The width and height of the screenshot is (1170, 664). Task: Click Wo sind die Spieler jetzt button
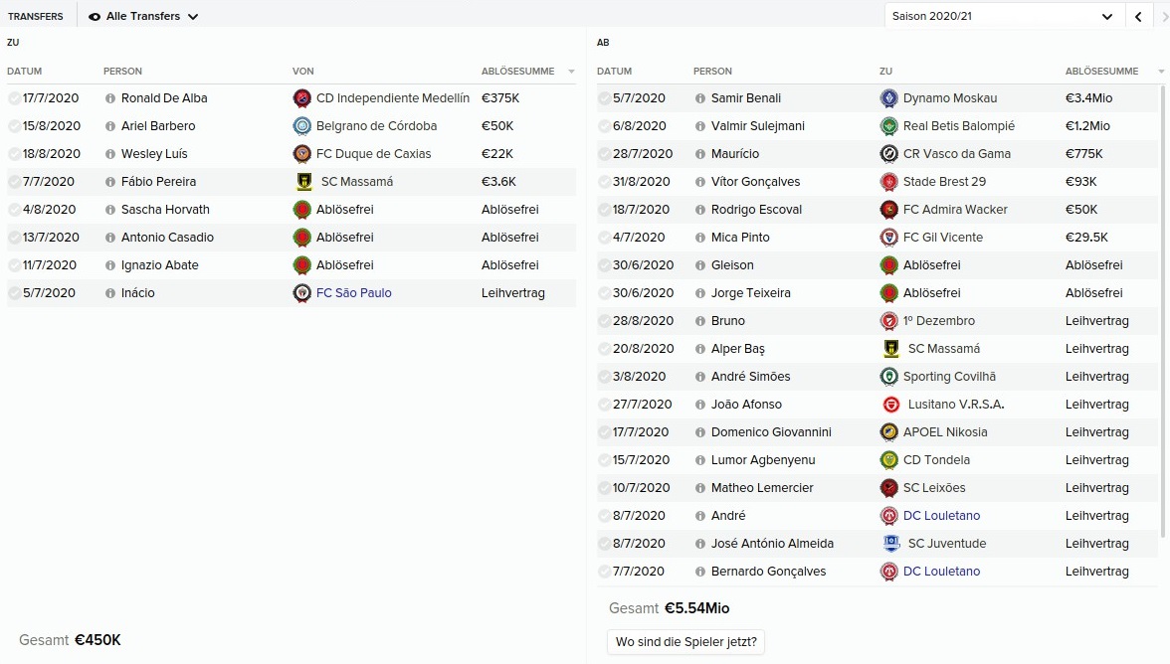(x=685, y=642)
